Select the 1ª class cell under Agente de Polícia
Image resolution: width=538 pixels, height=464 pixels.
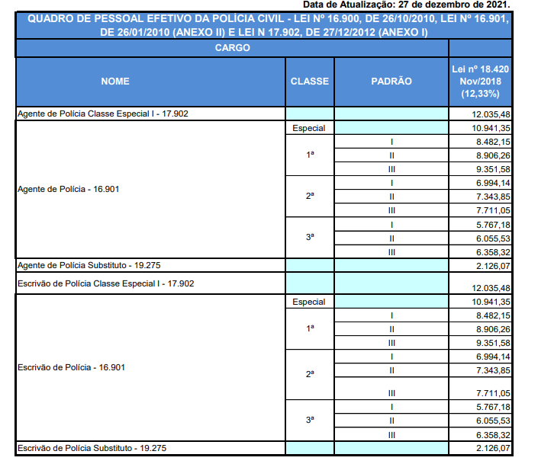[310, 155]
